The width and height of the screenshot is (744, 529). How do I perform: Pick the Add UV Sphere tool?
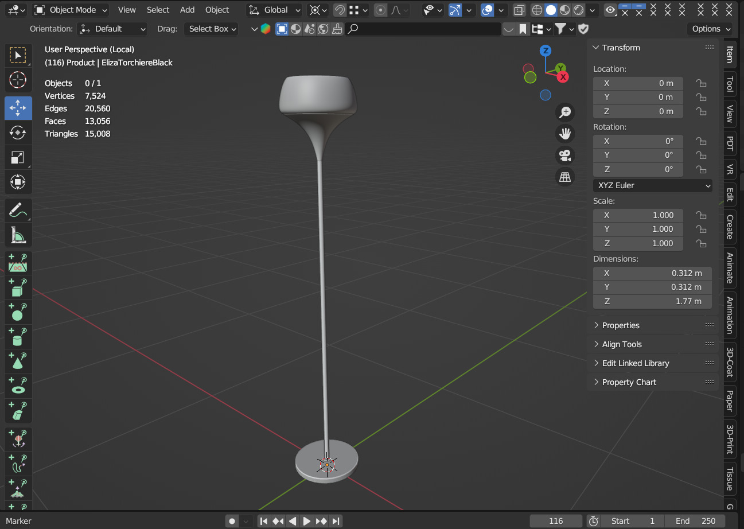click(18, 312)
